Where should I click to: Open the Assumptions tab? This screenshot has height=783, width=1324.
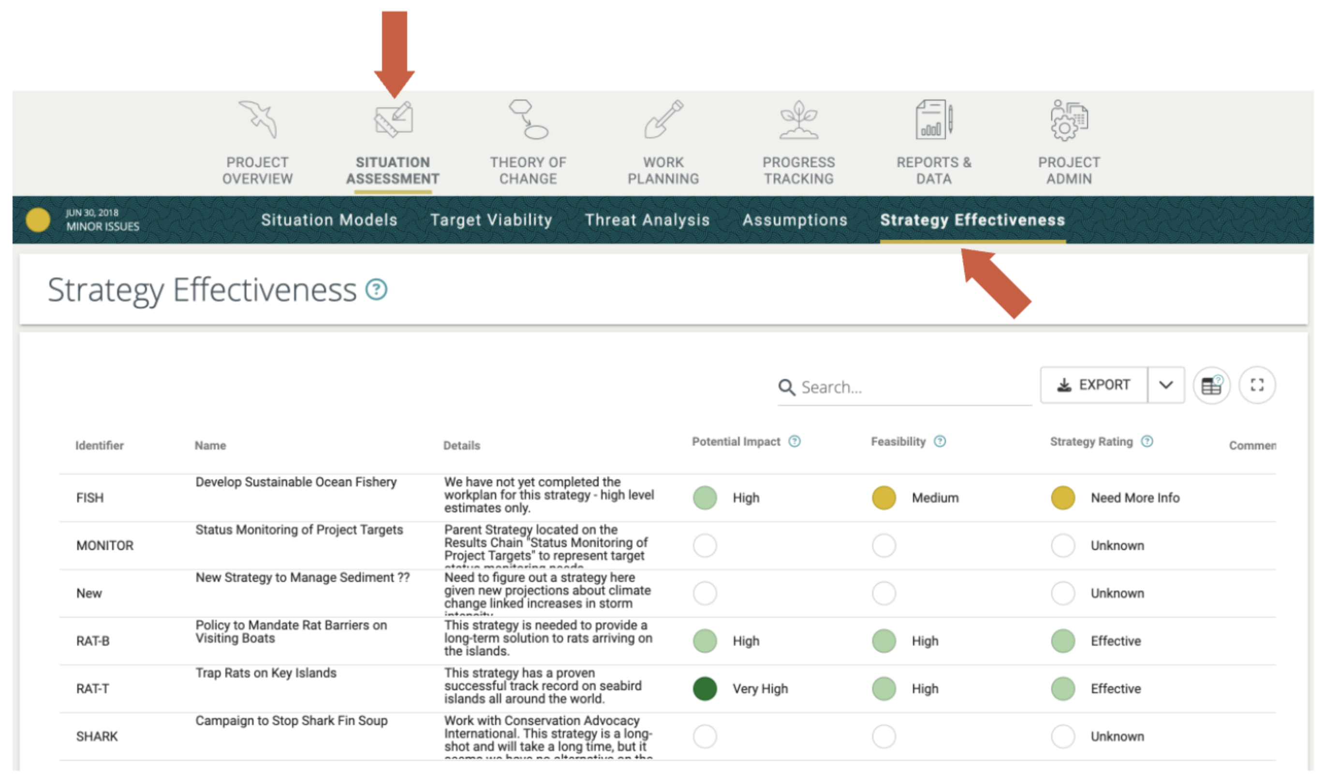tap(794, 220)
